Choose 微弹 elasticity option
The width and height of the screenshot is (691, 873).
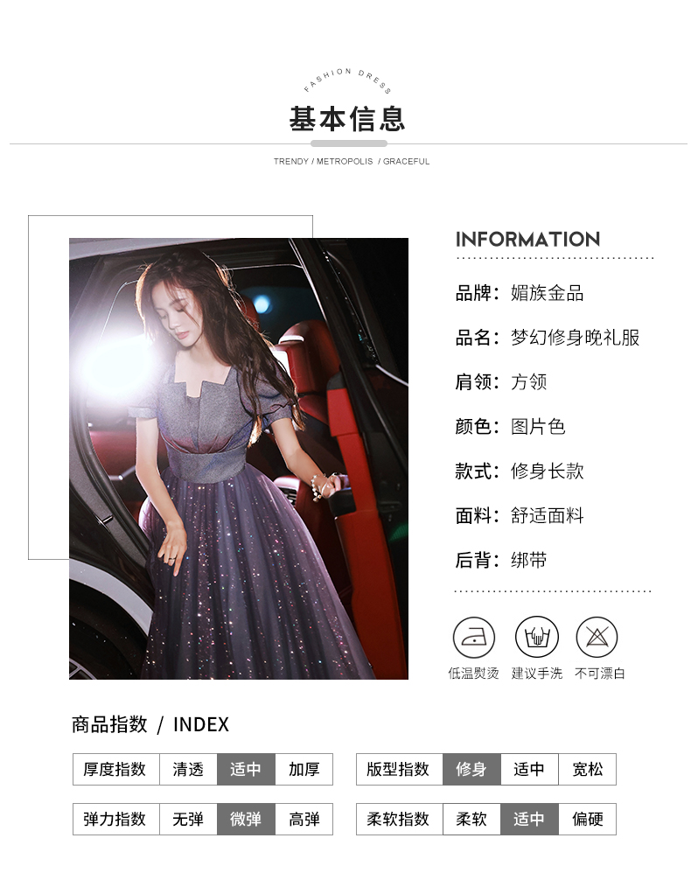click(x=246, y=819)
